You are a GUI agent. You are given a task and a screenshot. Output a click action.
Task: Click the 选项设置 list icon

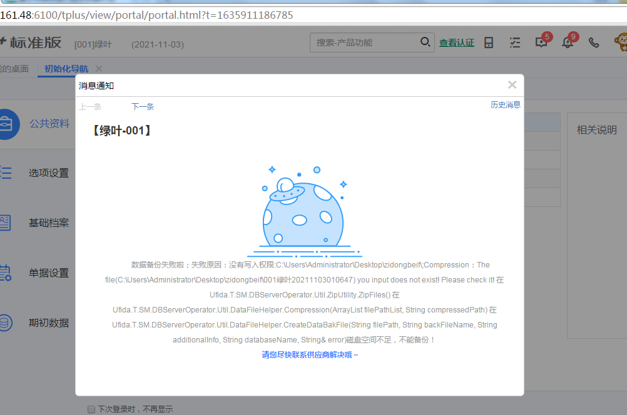(6, 172)
